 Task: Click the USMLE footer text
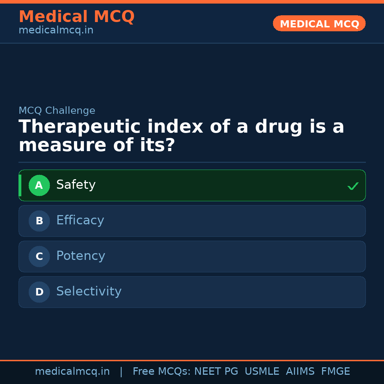pos(262,372)
